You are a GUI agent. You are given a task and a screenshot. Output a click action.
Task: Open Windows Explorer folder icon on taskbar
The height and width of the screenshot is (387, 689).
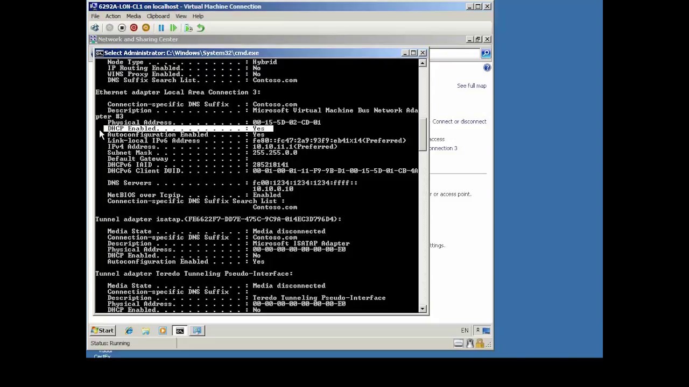(145, 331)
